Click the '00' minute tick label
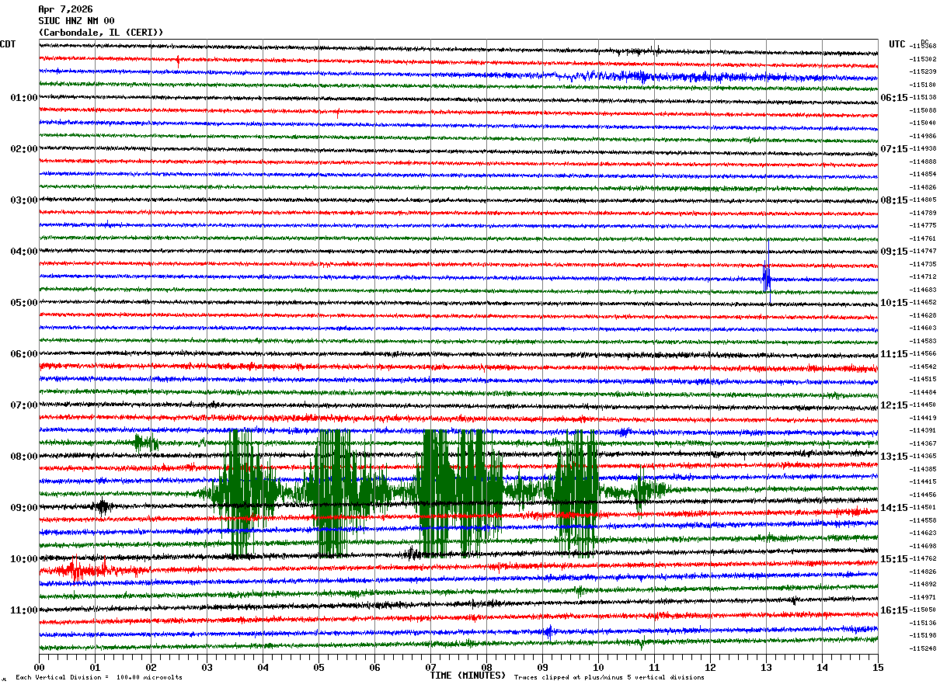The width and height of the screenshot is (940, 688). tap(39, 667)
